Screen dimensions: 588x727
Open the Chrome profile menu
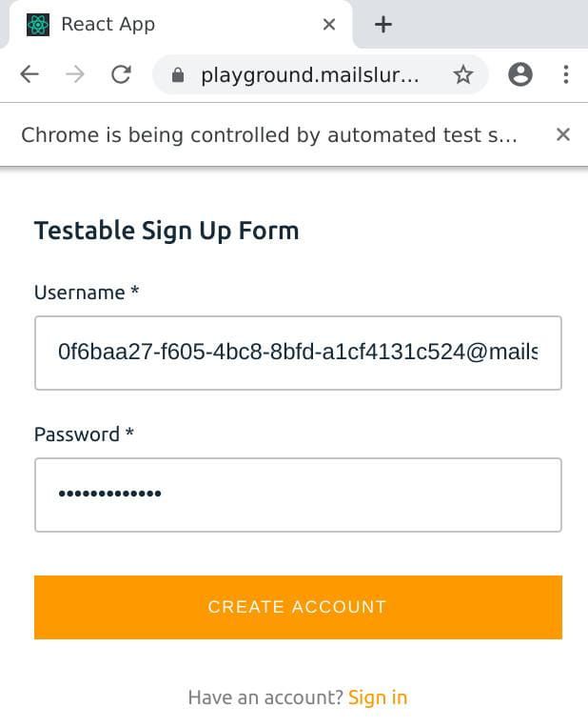pos(520,75)
